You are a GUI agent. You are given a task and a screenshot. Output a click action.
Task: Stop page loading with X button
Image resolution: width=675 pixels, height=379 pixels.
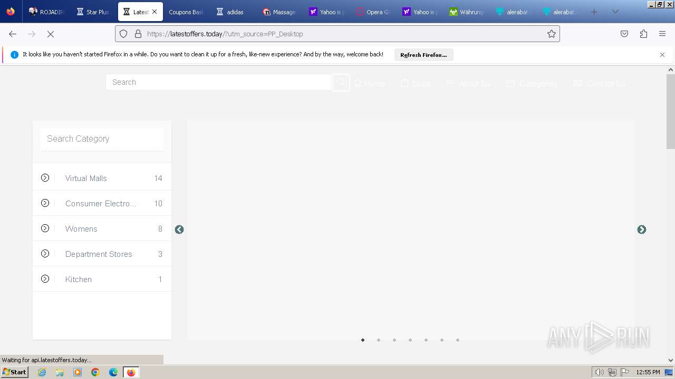tap(51, 34)
